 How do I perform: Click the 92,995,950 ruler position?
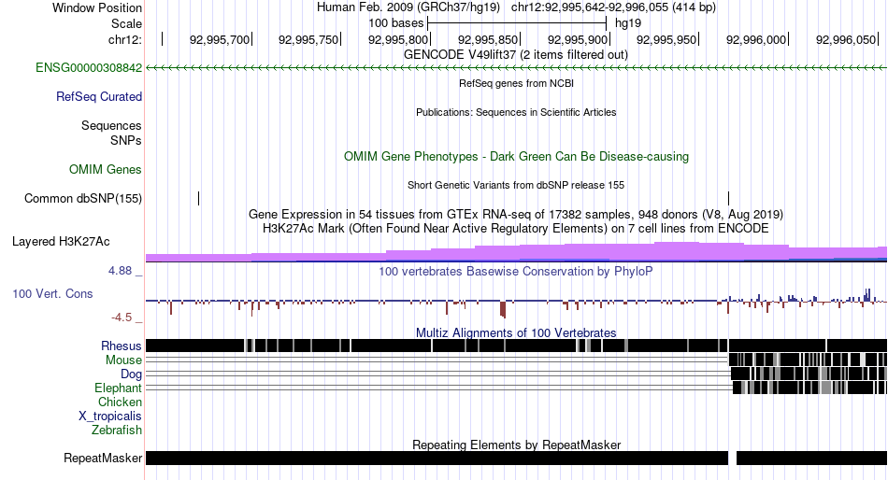666,39
